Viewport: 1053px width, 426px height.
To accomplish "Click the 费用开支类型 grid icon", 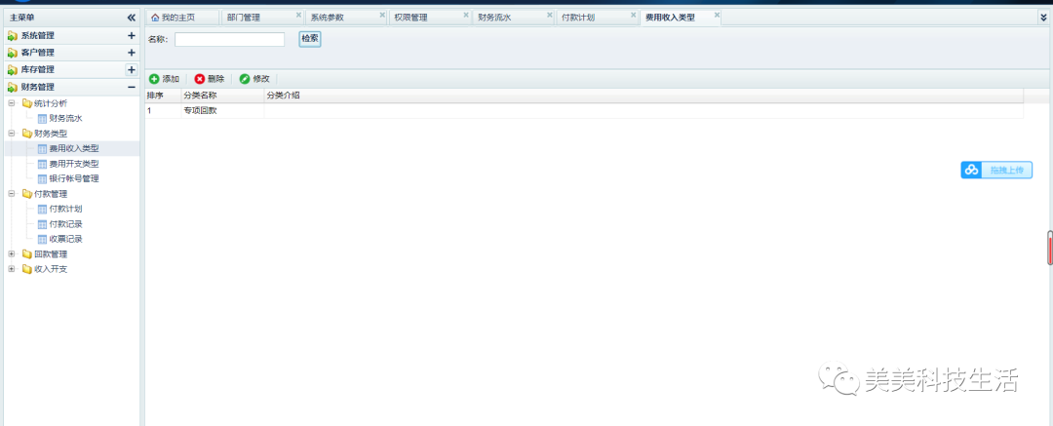I will click(x=42, y=164).
